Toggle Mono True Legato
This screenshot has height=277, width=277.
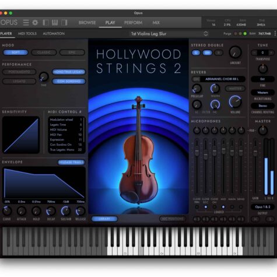(x=69, y=72)
